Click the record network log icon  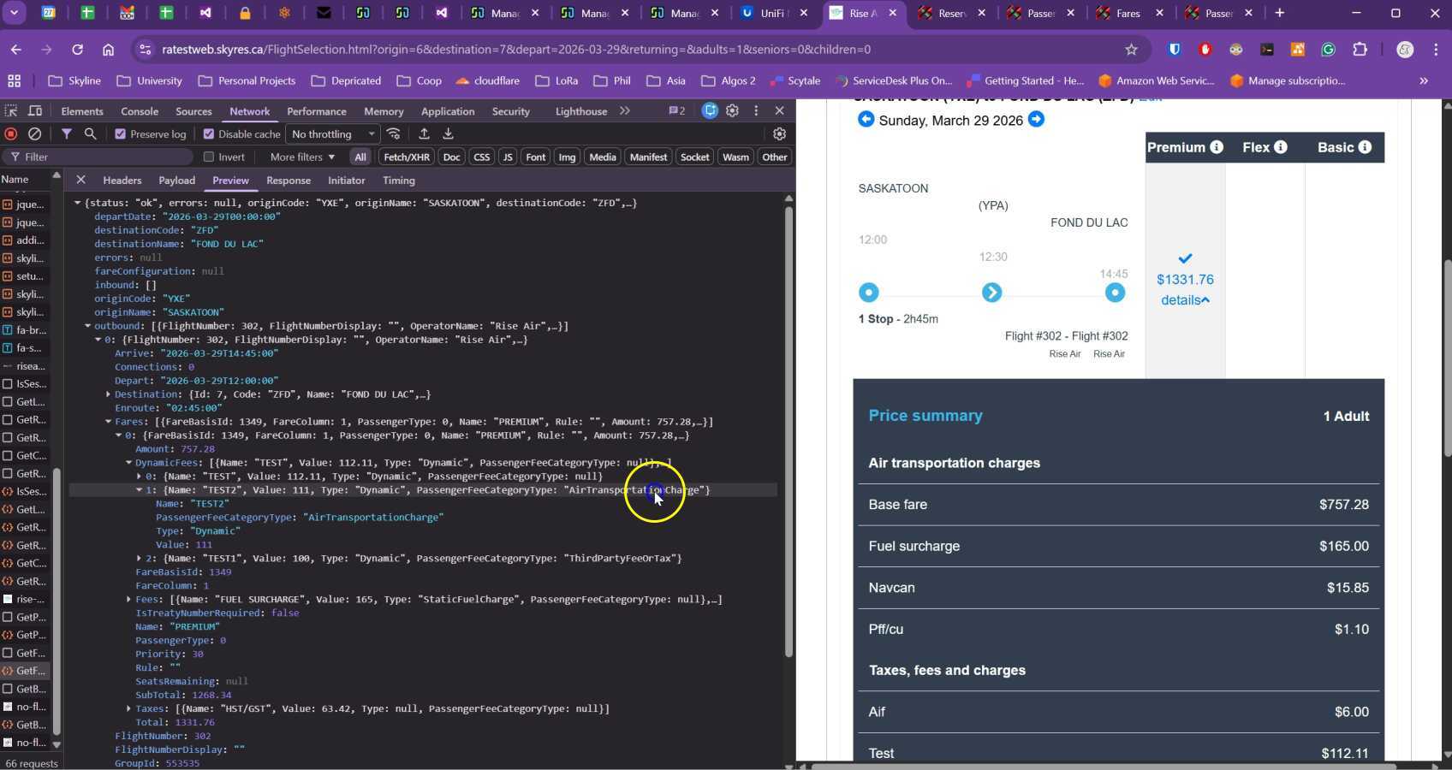point(11,134)
